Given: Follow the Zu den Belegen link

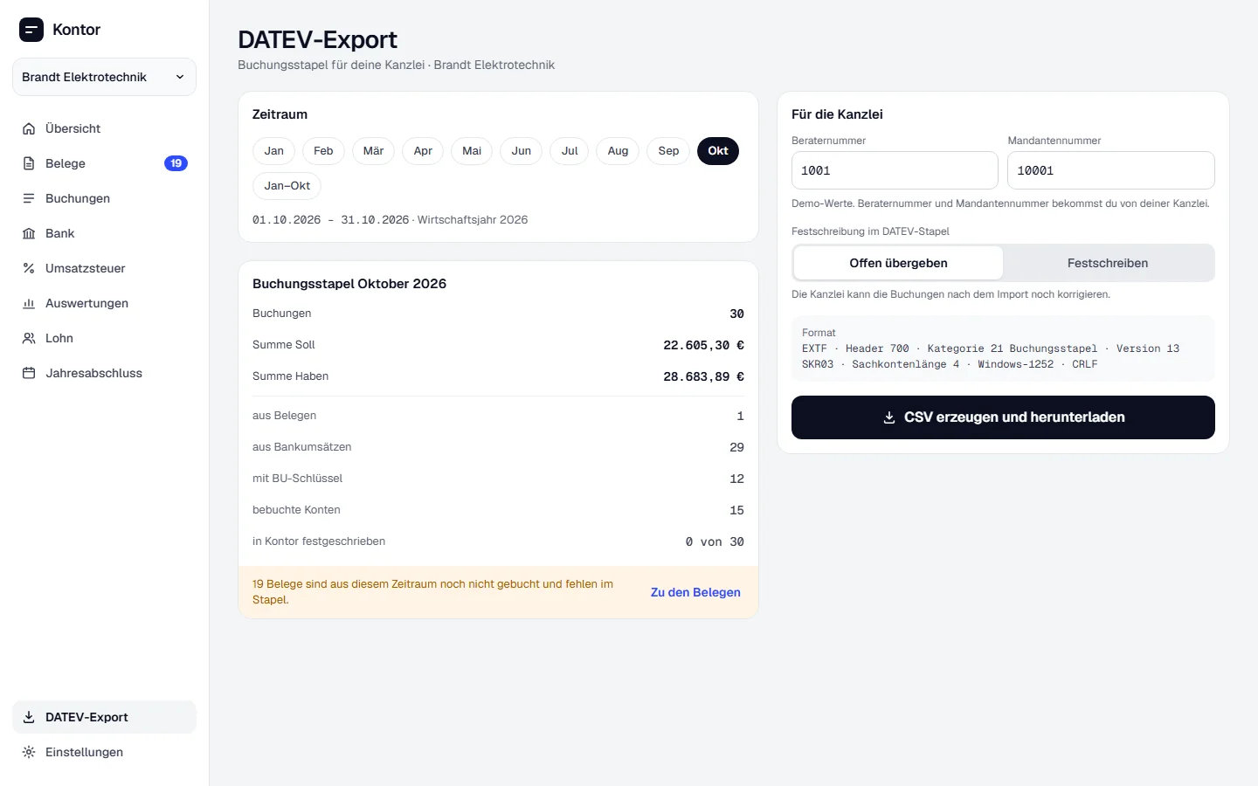Looking at the screenshot, I should (695, 592).
